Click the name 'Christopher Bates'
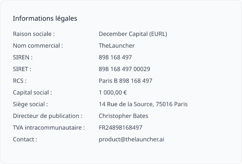 pyautogui.click(x=123, y=116)
